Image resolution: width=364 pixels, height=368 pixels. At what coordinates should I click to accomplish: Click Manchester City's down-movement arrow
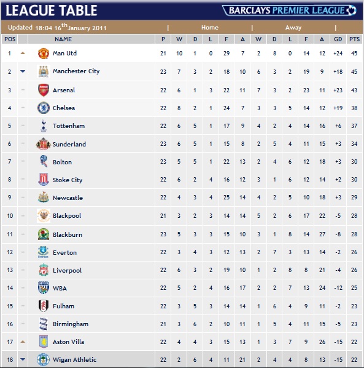[x=23, y=71]
